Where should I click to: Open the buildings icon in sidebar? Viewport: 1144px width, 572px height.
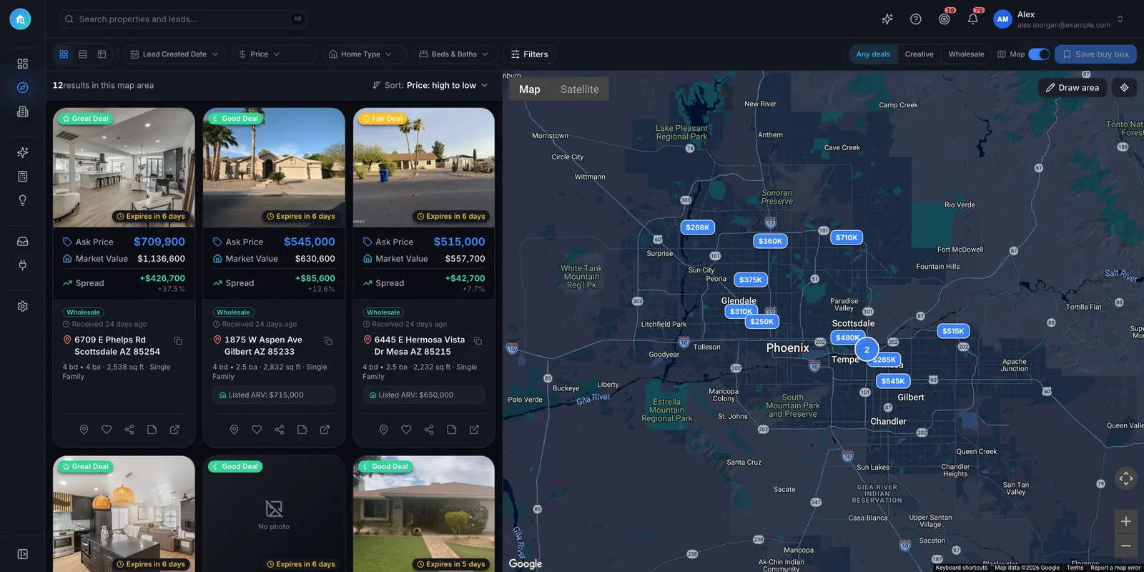coord(23,112)
